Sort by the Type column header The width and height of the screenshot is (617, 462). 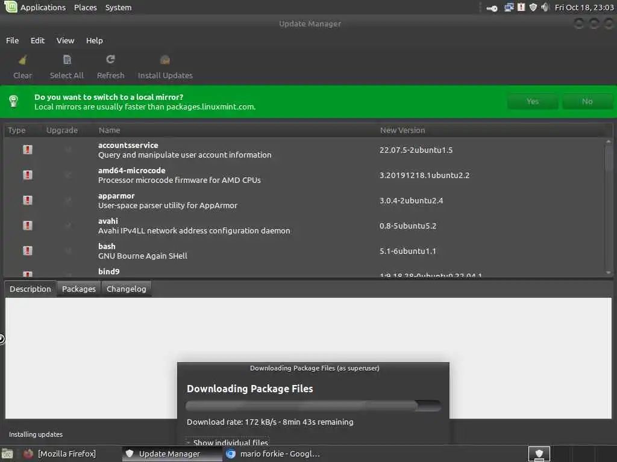tap(16, 130)
